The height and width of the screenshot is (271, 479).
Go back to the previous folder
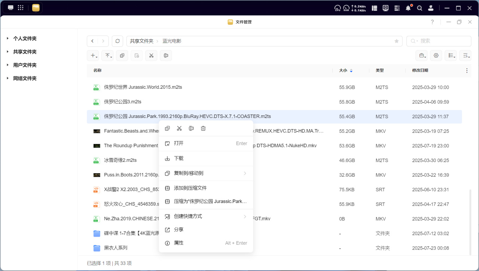92,41
